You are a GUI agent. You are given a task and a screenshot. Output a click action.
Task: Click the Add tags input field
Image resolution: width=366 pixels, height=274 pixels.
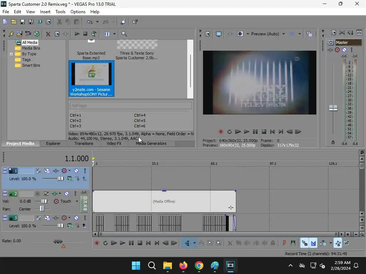click(131, 106)
